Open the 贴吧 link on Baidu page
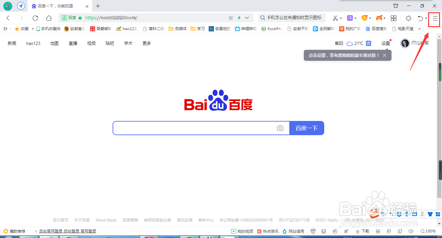The height and width of the screenshot is (238, 442). (110, 43)
